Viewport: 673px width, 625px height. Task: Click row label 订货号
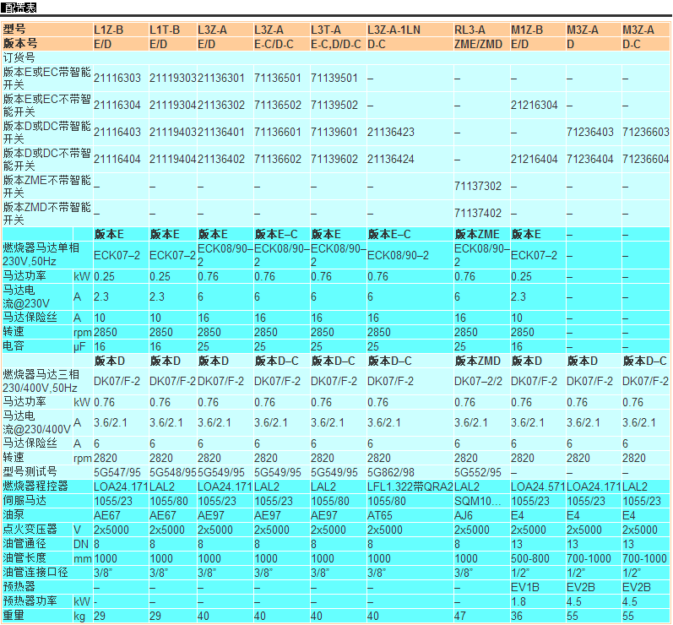click(x=19, y=58)
